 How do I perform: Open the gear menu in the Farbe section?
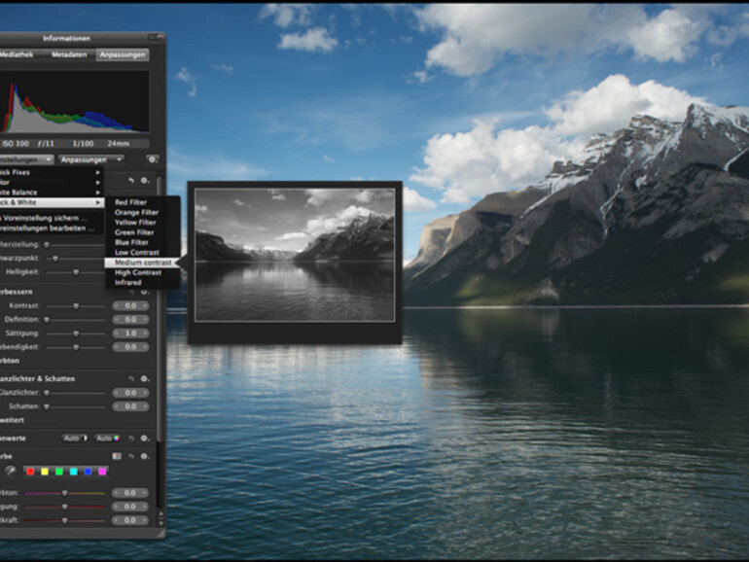145,455
